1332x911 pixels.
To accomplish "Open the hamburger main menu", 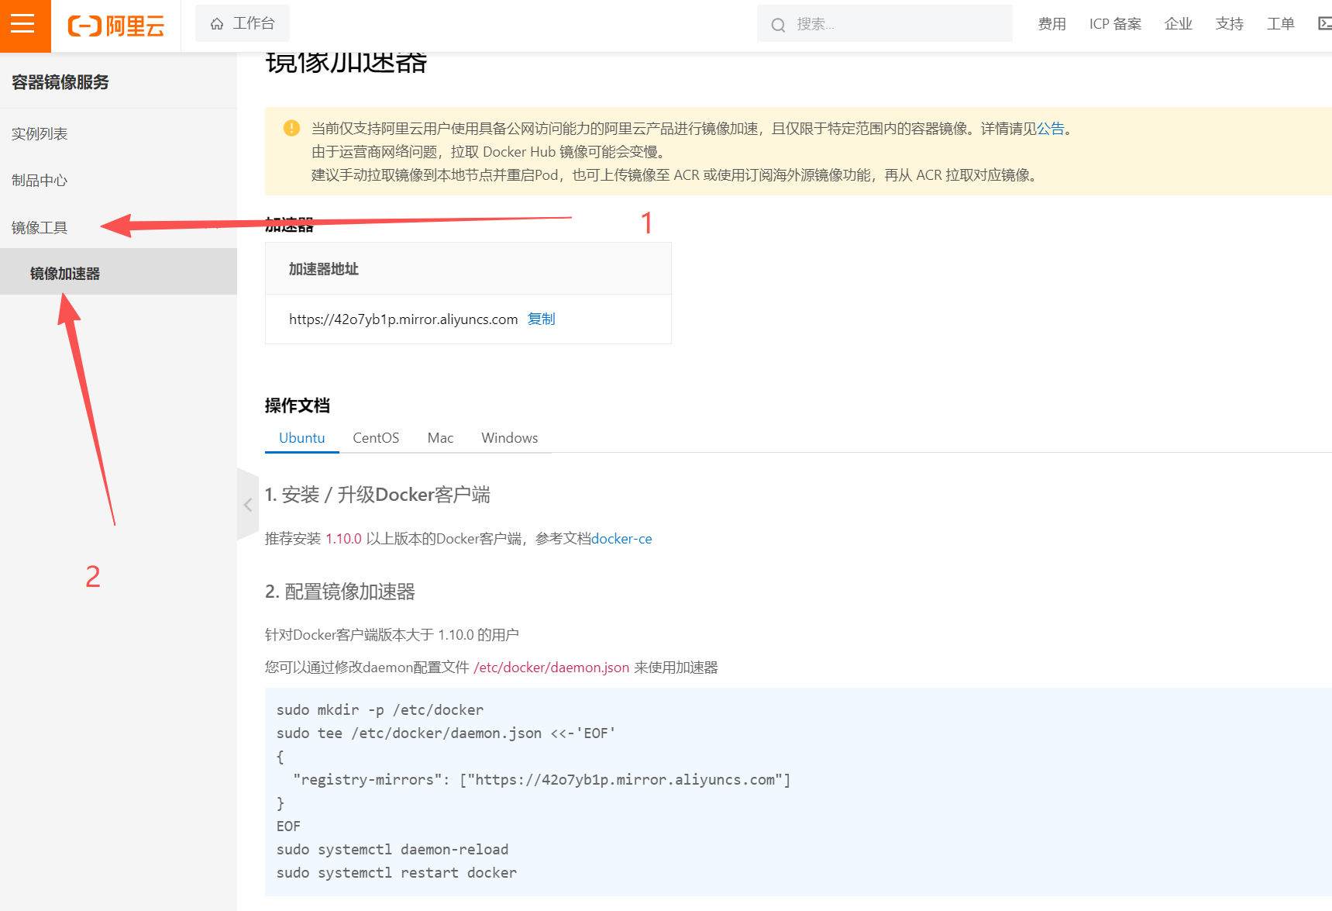I will click(x=23, y=25).
